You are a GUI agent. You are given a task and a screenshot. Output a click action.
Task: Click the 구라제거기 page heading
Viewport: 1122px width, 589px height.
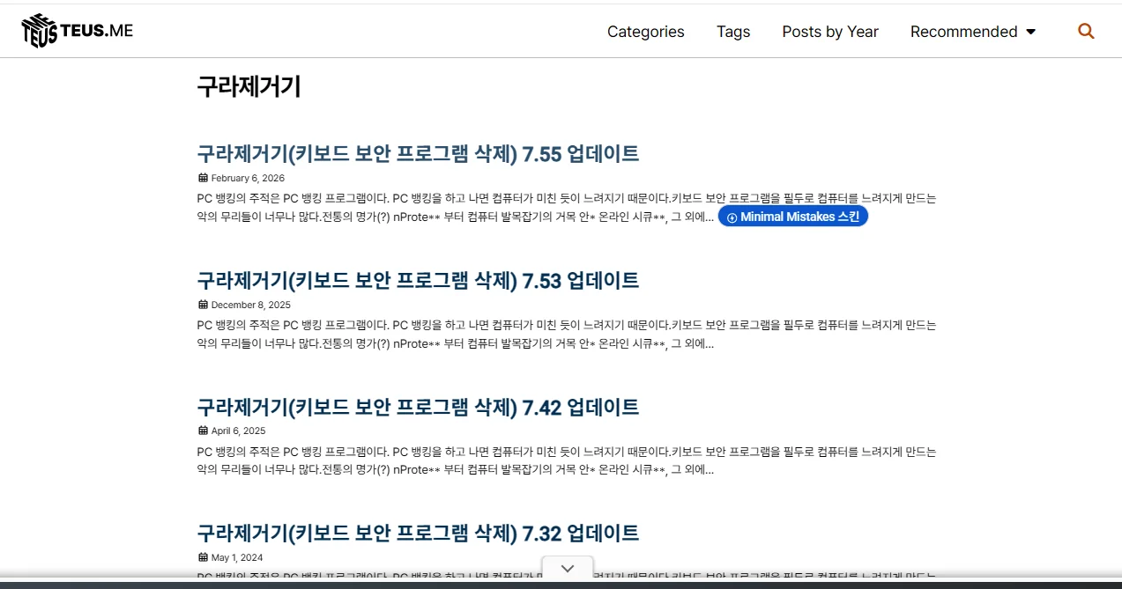pyautogui.click(x=249, y=86)
